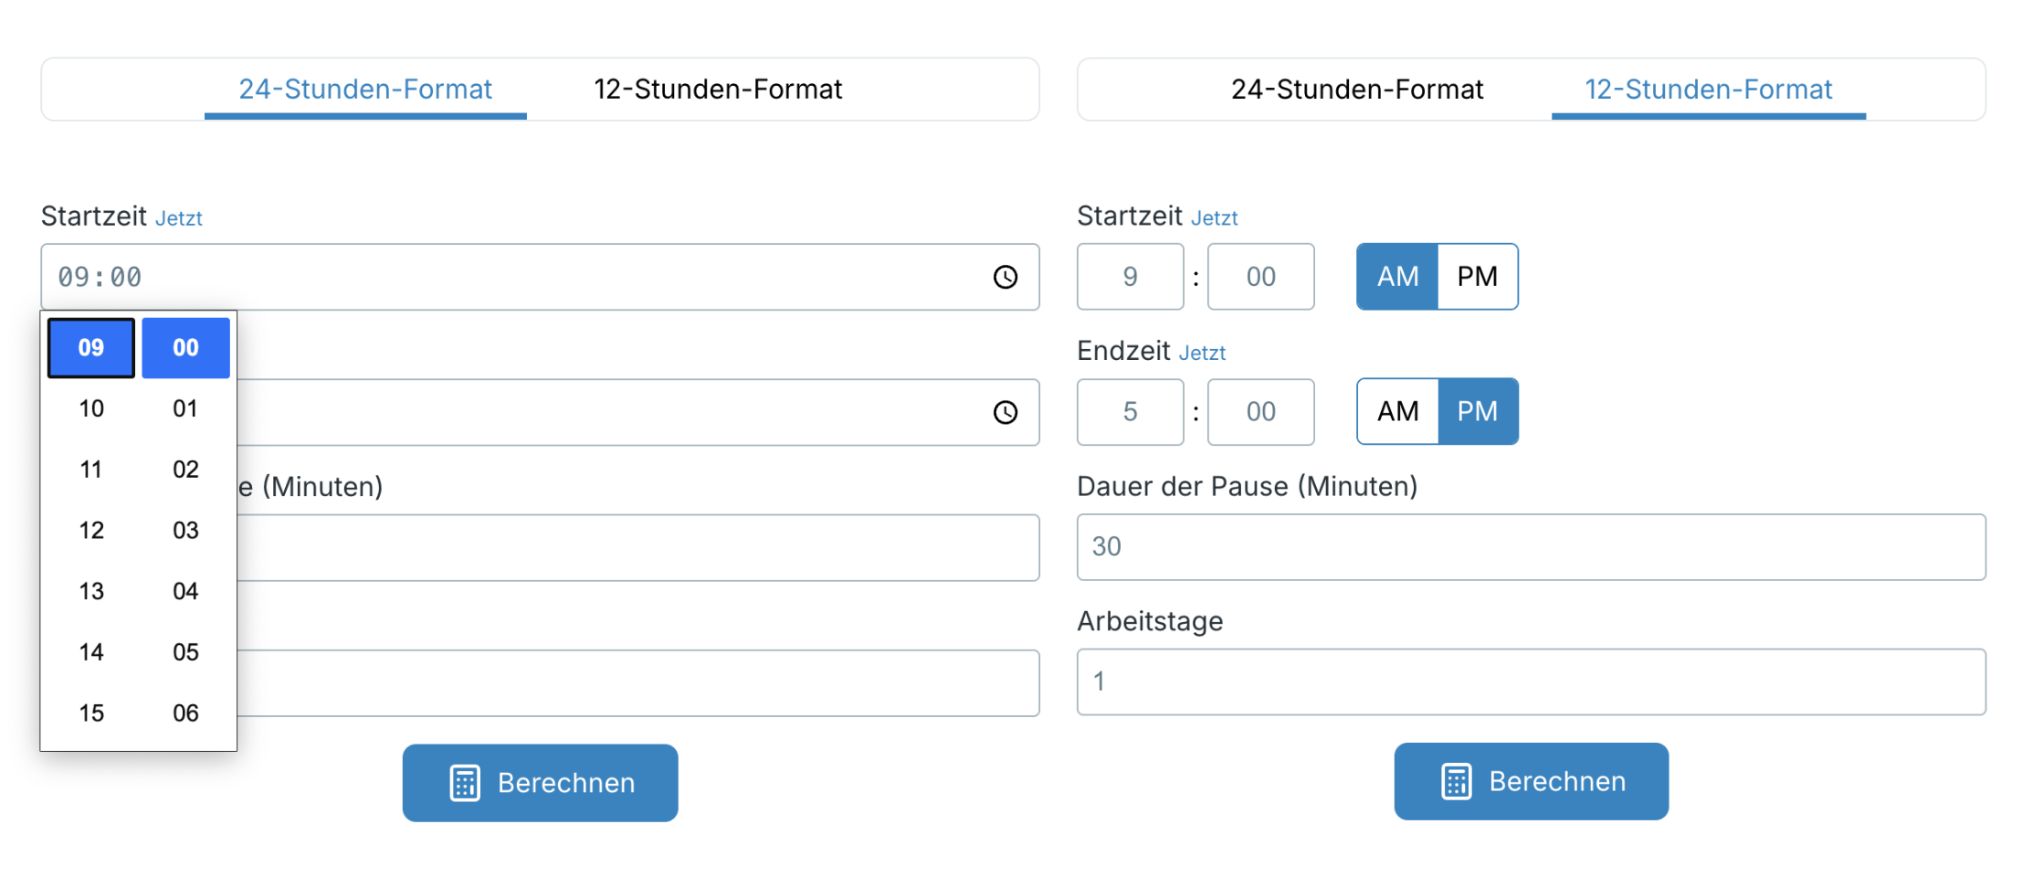The width and height of the screenshot is (2022, 877).
Task: Click the calculator icon on right Berechnen button
Action: (x=1456, y=781)
